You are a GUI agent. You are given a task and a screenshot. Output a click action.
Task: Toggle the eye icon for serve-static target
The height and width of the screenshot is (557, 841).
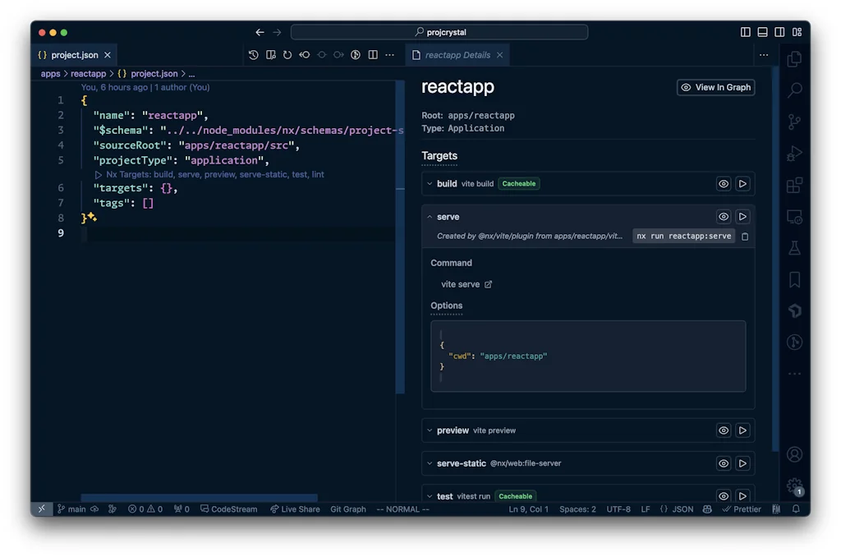pyautogui.click(x=724, y=463)
